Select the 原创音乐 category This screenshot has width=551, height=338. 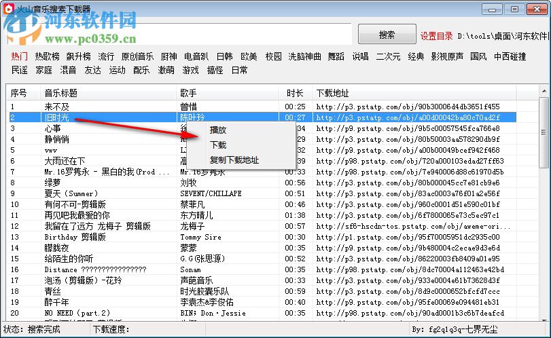[137, 56]
